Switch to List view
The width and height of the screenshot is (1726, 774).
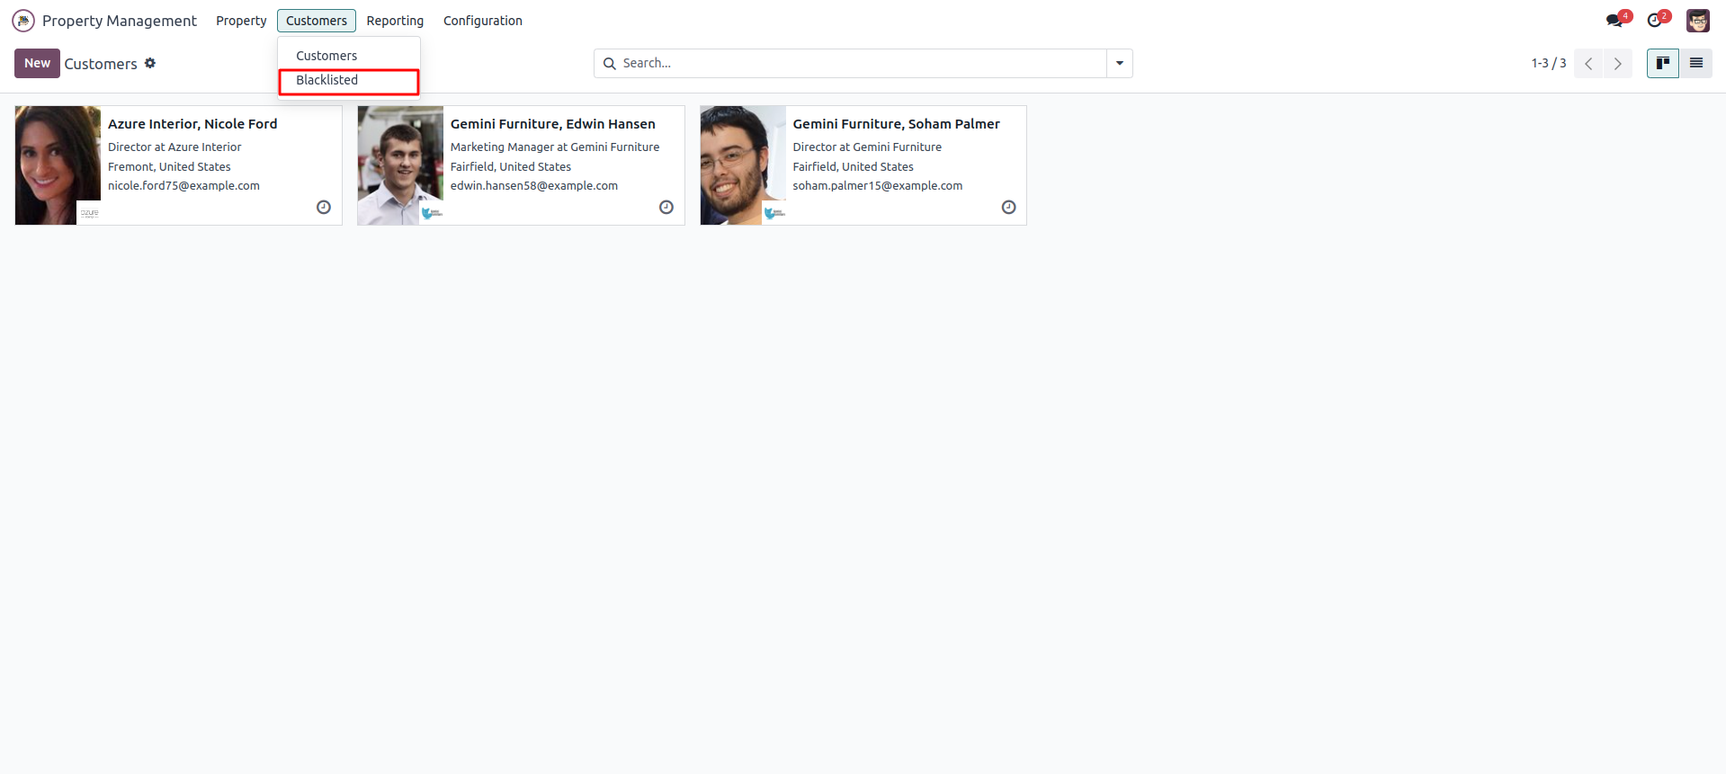coord(1696,63)
